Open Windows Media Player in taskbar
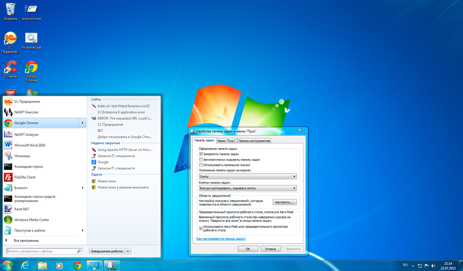 pyautogui.click(x=60, y=266)
